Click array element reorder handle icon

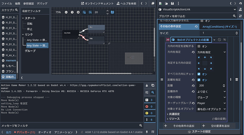[162, 80]
